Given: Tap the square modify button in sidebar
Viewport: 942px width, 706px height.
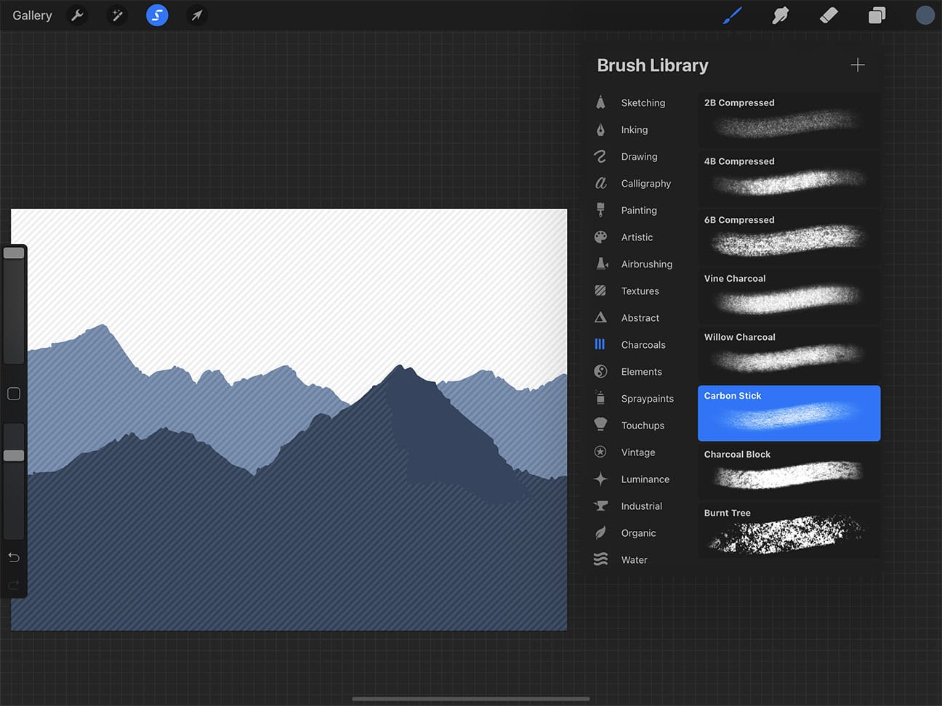Looking at the screenshot, I should [14, 394].
